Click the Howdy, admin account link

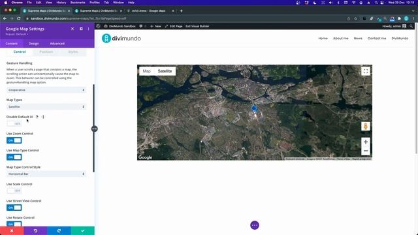[x=394, y=26]
